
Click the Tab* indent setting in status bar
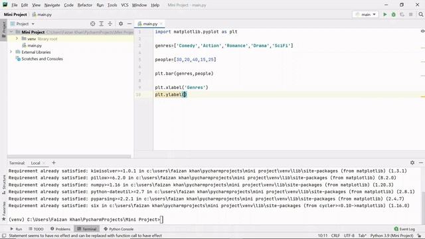(x=362, y=236)
